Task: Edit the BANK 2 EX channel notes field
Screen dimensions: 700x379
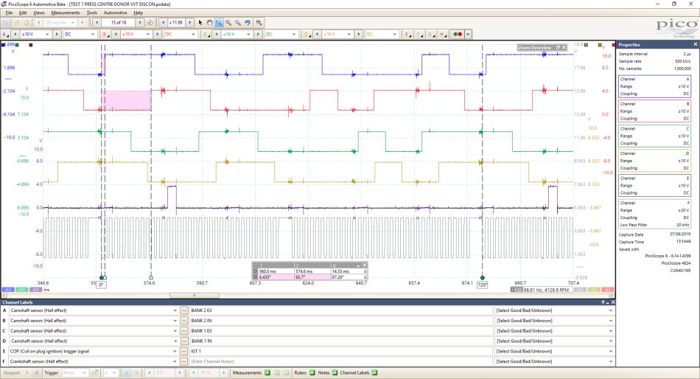Action: (340, 310)
